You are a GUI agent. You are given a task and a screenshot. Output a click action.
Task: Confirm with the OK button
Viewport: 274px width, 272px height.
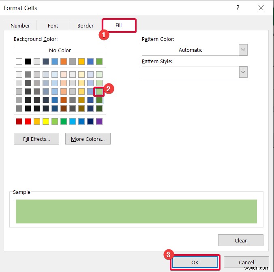195,262
